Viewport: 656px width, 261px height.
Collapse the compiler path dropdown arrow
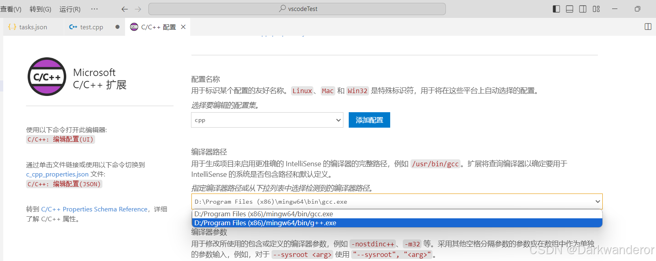point(597,202)
